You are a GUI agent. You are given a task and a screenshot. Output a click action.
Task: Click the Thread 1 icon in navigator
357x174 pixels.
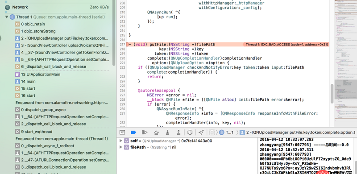[12, 17]
